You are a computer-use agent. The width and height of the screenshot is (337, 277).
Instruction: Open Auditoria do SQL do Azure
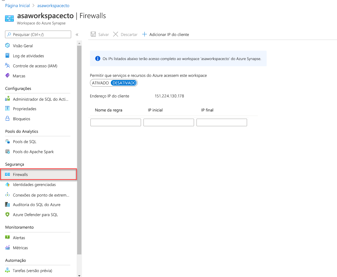tap(37, 204)
